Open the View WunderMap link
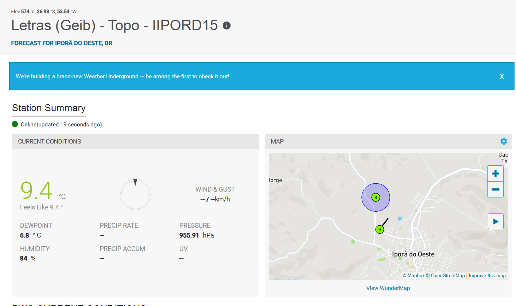The height and width of the screenshot is (306, 516). 388,288
